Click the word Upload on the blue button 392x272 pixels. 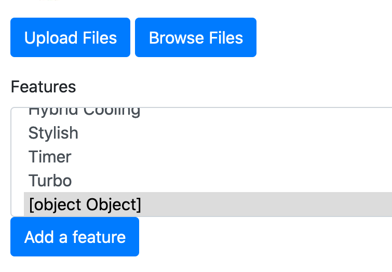pos(51,38)
